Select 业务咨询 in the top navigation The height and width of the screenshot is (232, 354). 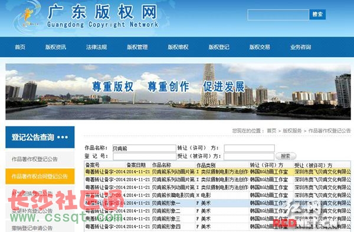tap(300, 47)
